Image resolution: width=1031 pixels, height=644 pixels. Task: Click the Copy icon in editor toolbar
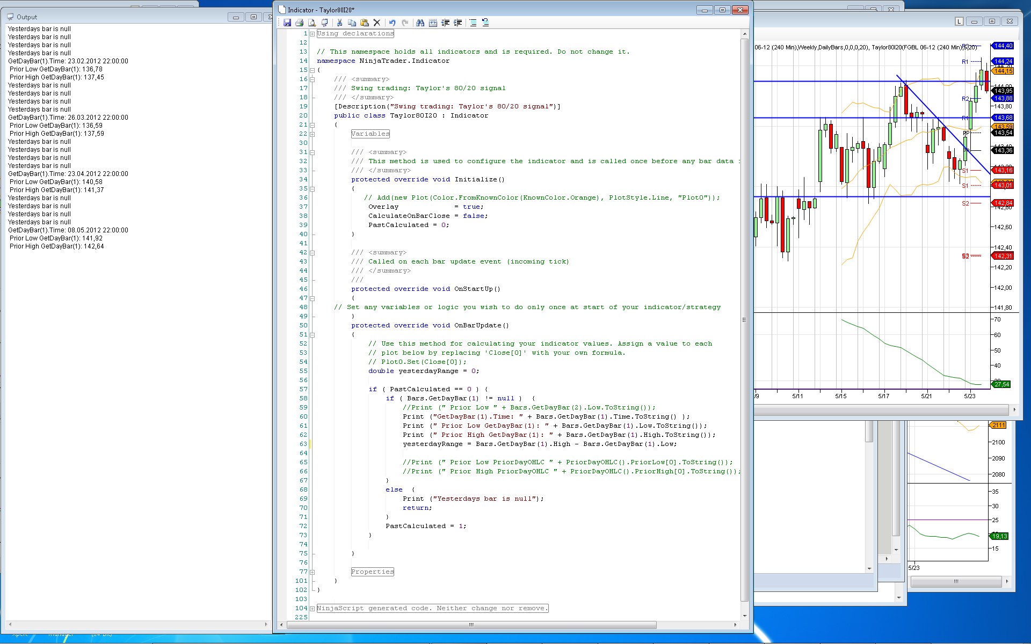point(352,23)
